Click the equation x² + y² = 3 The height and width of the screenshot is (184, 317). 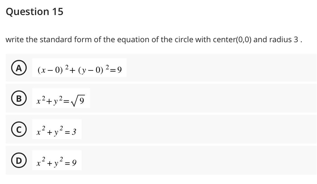[x=56, y=131]
